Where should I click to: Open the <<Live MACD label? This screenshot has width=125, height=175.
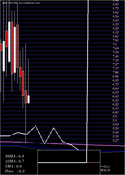point(105,168)
